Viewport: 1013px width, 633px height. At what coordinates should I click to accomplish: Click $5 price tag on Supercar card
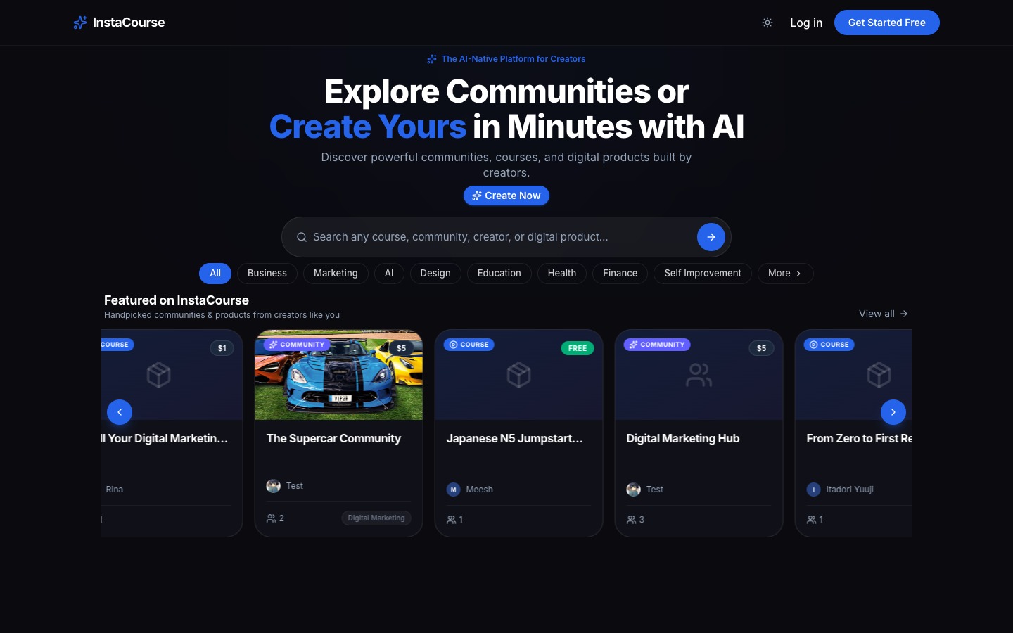coord(401,348)
